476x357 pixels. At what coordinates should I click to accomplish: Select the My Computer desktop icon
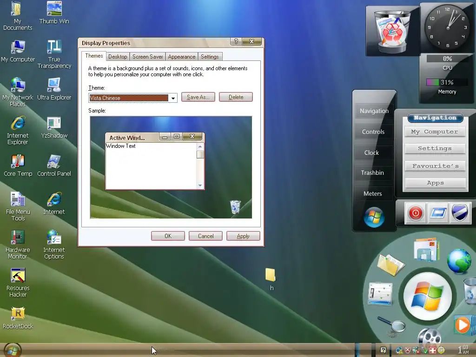(x=18, y=51)
